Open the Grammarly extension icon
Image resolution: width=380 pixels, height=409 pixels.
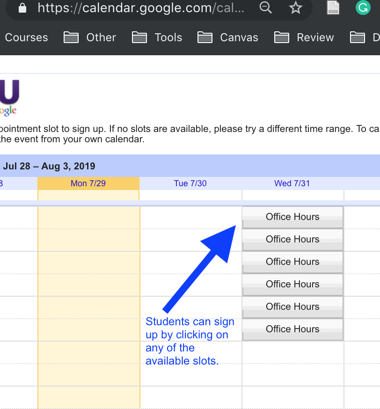pos(363,8)
